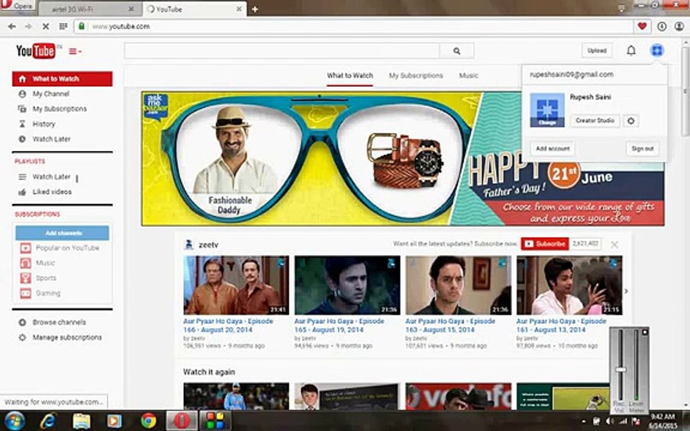Open Episode 163 video thumbnail
This screenshot has height=431, width=690.
pos(459,285)
